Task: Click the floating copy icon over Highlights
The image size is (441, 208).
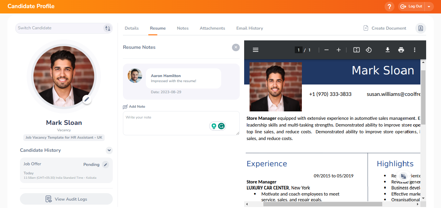Action: pos(403,176)
